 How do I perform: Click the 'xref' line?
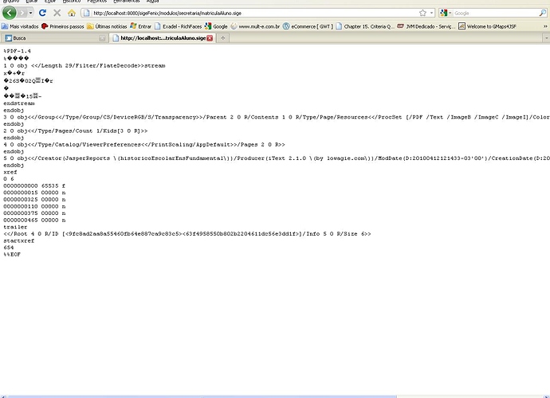[10, 172]
